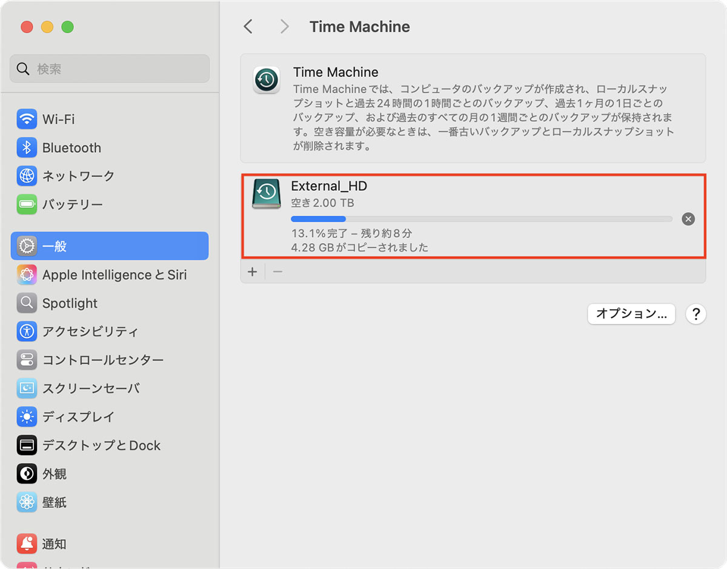
Task: Select the コントロールセンター label in sidebar
Action: pyautogui.click(x=103, y=361)
